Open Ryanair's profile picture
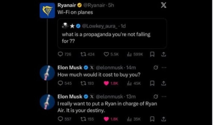The image size is (213, 125). click(47, 10)
